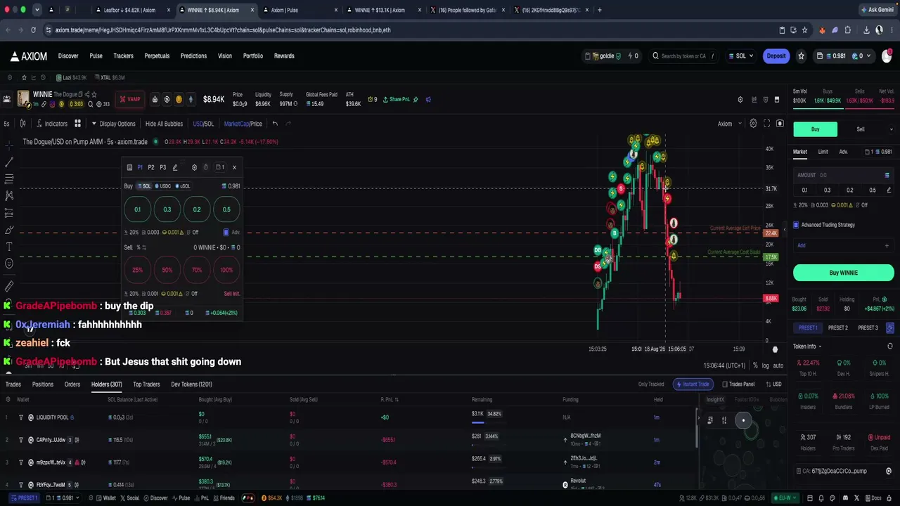Viewport: 900px width, 506px height.
Task: Select the 5s chart interval
Action: click(x=6, y=124)
